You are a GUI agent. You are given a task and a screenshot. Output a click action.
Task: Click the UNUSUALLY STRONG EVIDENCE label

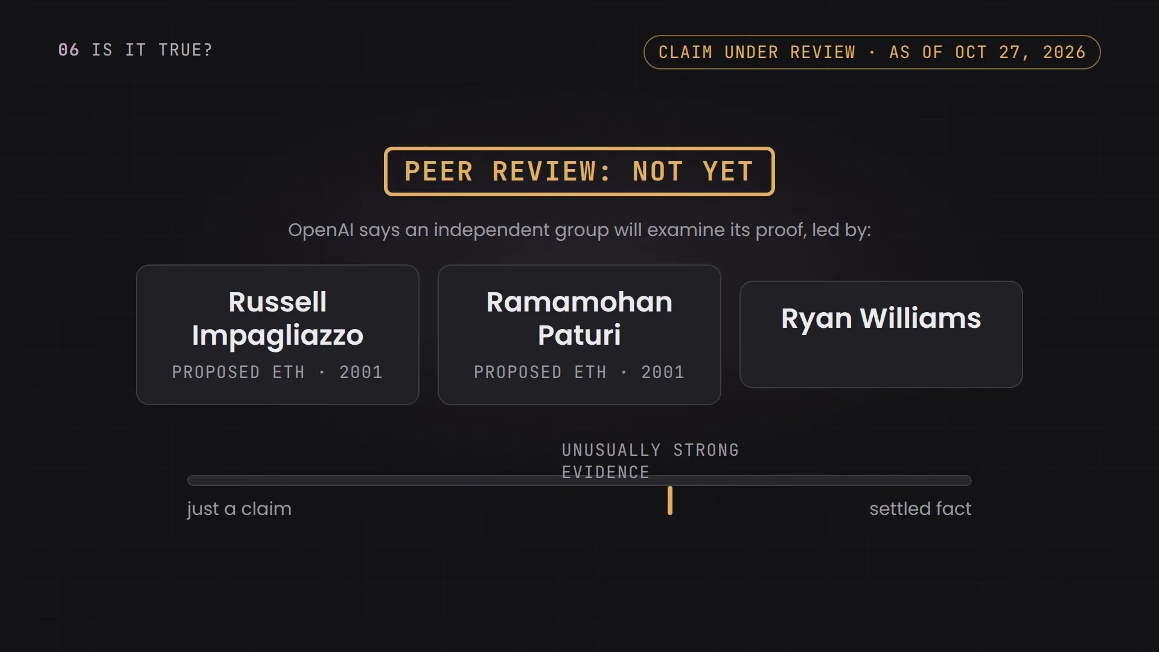pyautogui.click(x=651, y=461)
